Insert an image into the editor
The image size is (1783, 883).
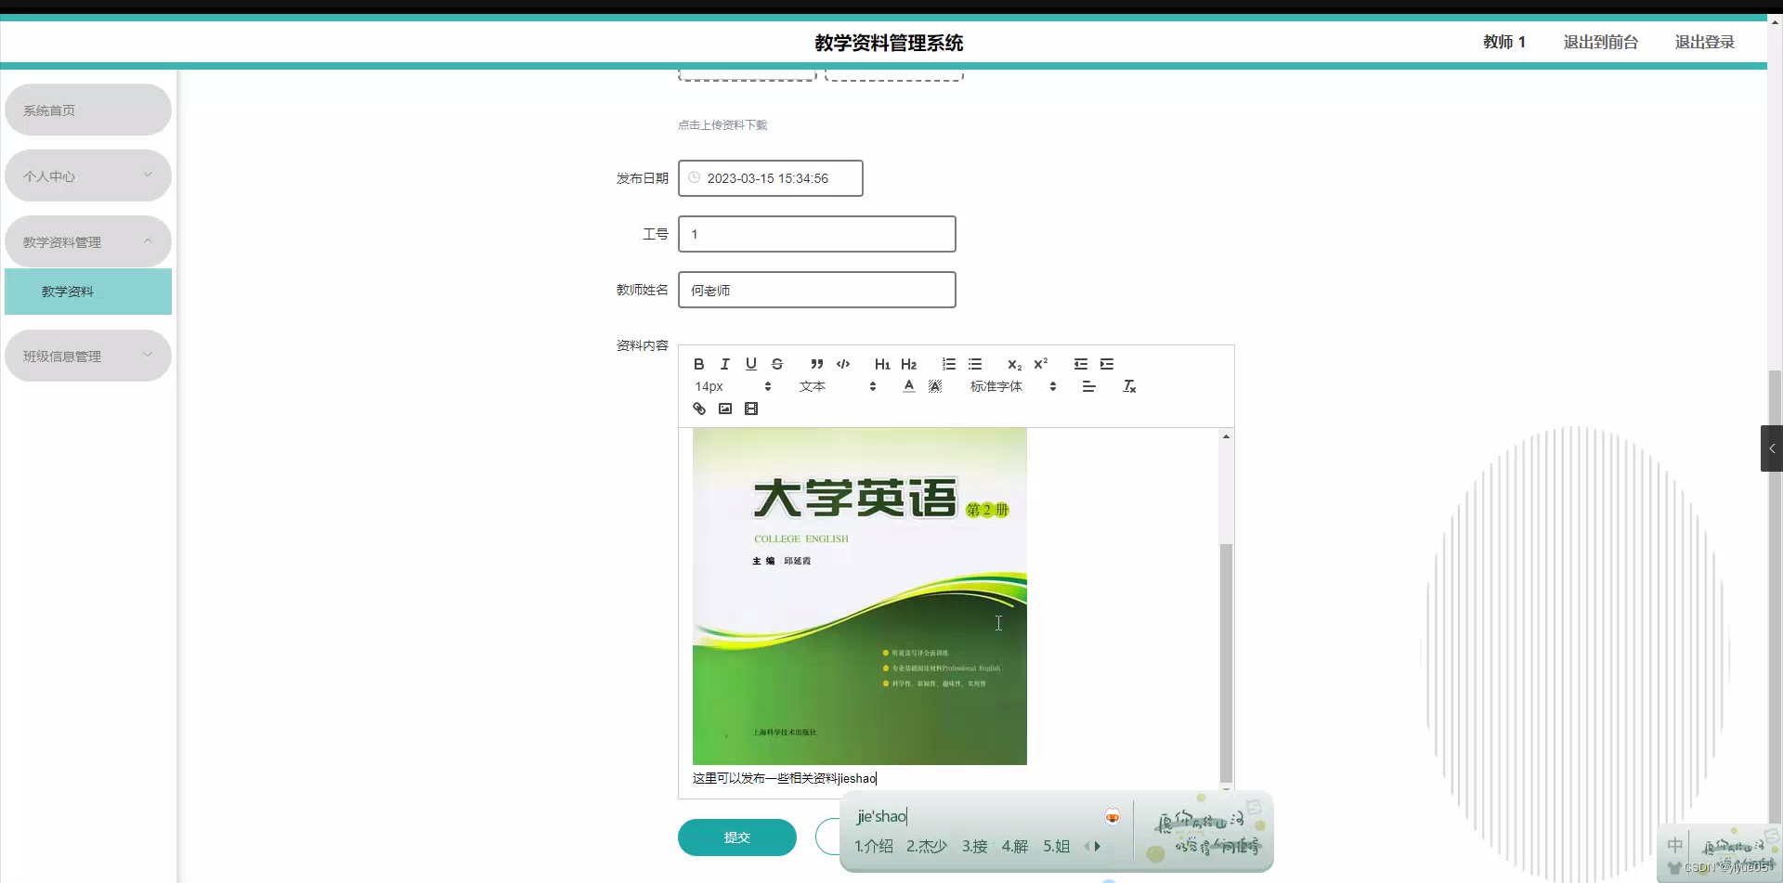725,409
